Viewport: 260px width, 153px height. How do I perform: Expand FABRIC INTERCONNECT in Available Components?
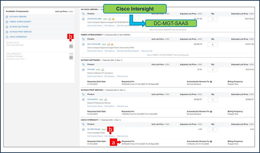(7, 22)
